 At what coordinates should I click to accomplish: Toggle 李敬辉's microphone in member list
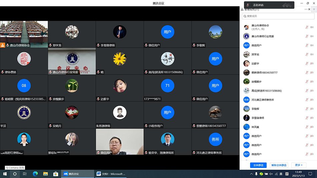tap(307, 109)
